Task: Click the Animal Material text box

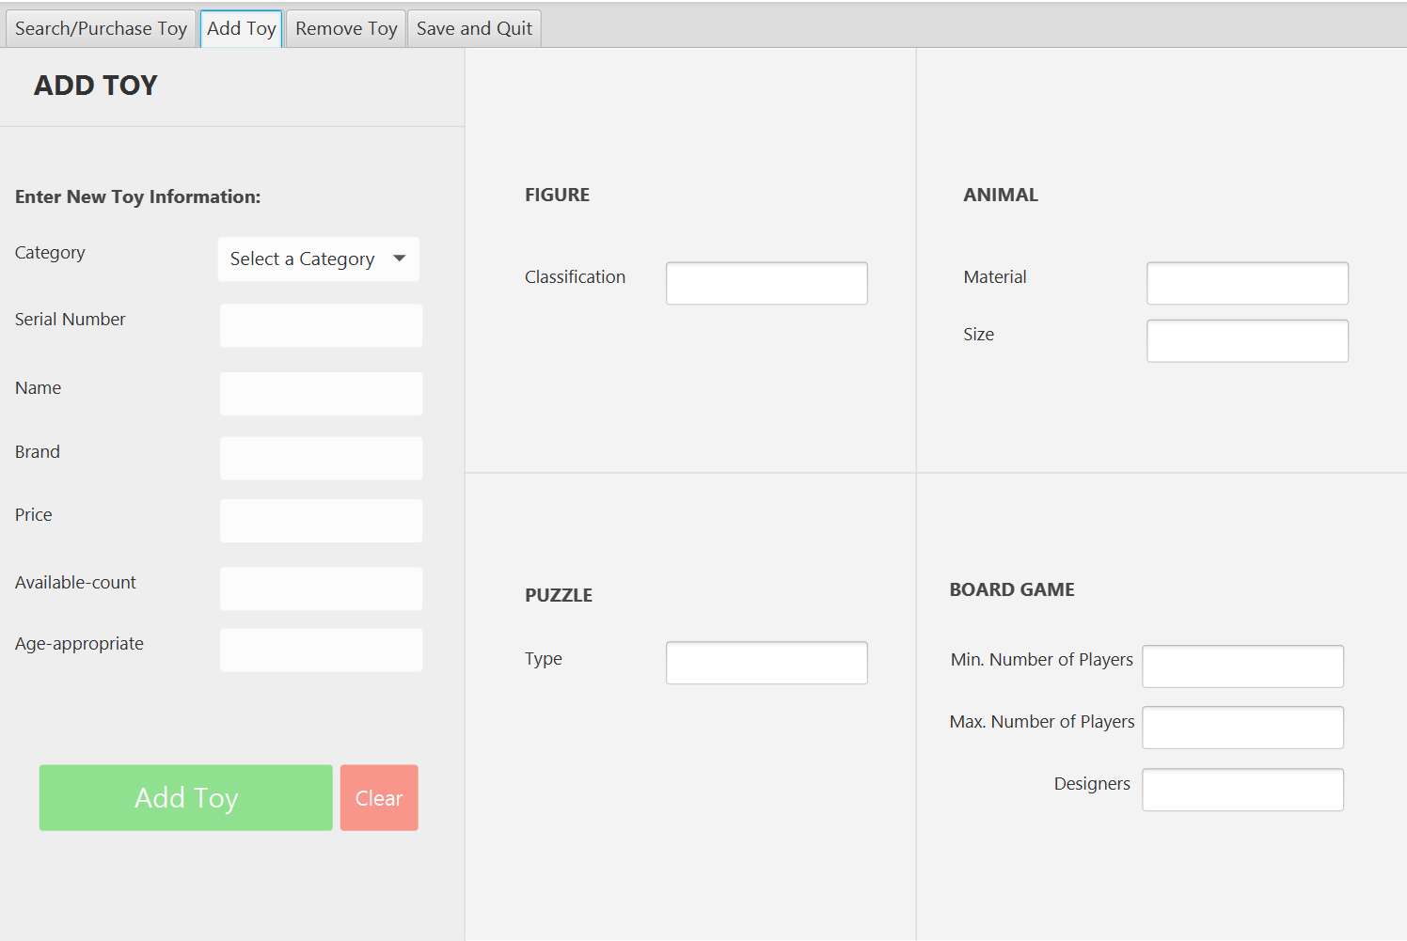Action: (x=1247, y=284)
